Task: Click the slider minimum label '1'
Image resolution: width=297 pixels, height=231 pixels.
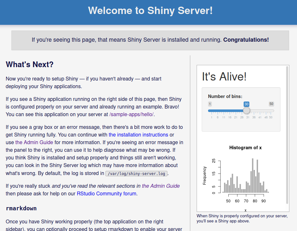Action: coord(210,104)
